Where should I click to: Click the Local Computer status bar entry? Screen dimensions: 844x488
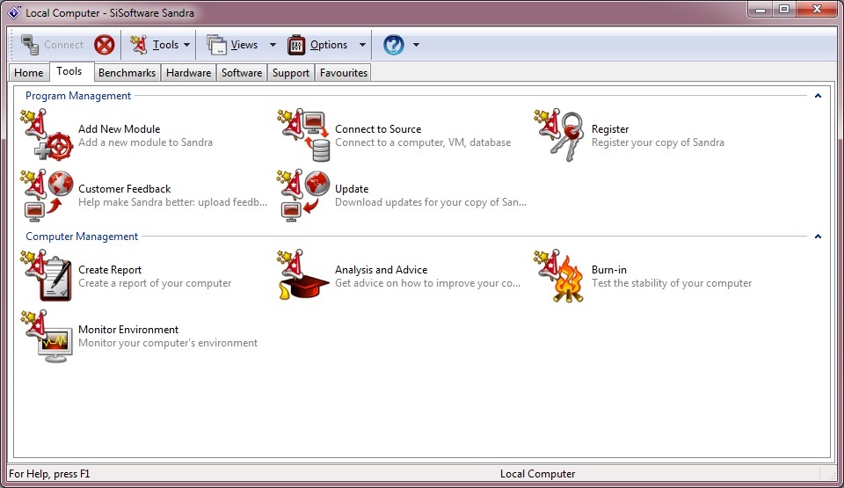point(538,474)
